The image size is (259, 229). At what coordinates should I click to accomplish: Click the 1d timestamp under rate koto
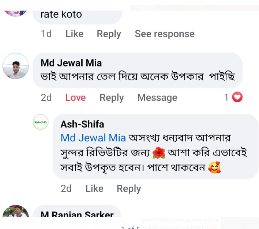(46, 34)
